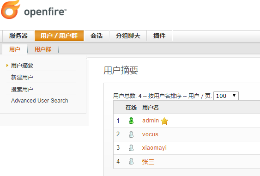Open the 服务器 tab
Image resolution: width=260 pixels, height=176 pixels.
click(18, 36)
